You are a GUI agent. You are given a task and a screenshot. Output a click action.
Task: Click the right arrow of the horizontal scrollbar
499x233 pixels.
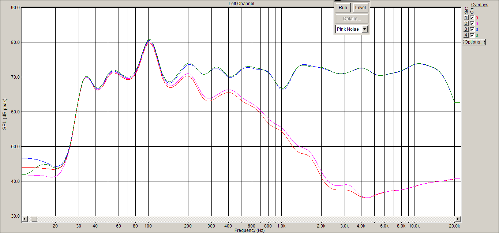tap(458, 219)
